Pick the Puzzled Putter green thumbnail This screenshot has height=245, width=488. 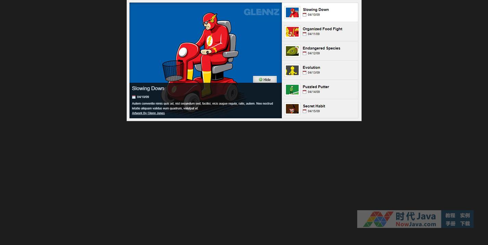292,90
